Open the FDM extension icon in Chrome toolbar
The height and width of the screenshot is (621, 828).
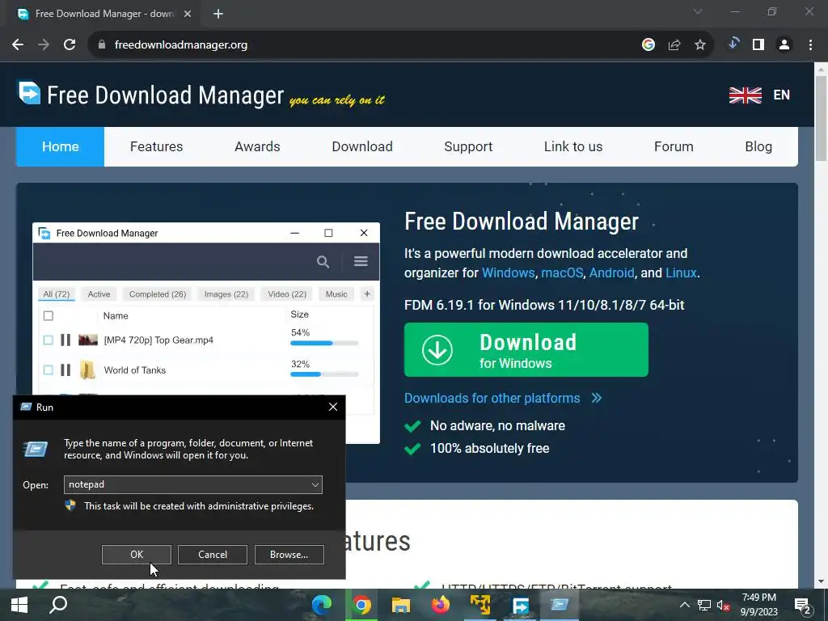pyautogui.click(x=733, y=44)
